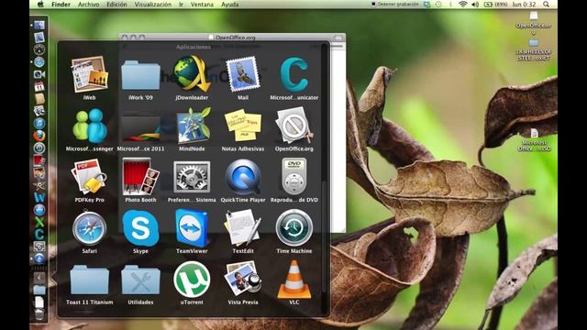The image size is (587, 330).
Task: Open the Mail application icon
Action: [x=242, y=74]
